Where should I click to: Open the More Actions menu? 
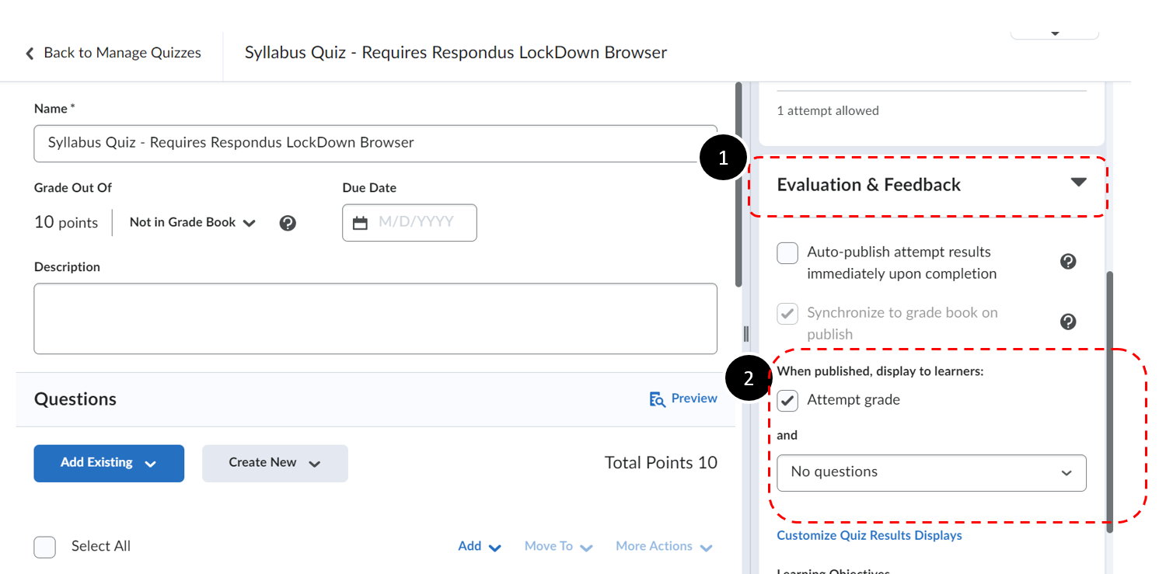point(664,547)
